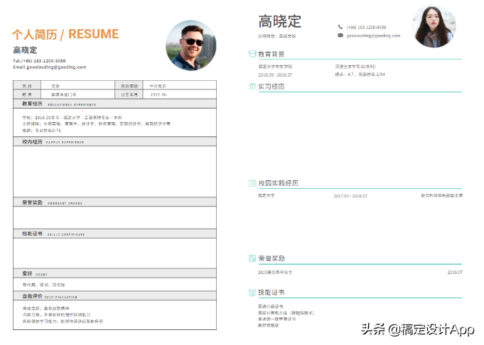Image resolution: width=484 pixels, height=345 pixels.
Task: Click the 'Tel.(+86) 183-1200-6080' line
Action: [x=39, y=61]
